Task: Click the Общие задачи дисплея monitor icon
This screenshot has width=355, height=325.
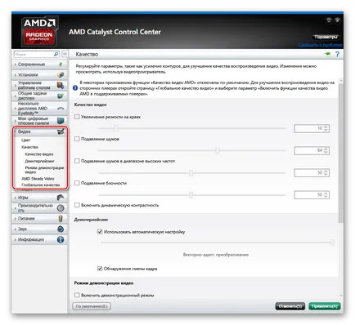Action: tap(61, 96)
